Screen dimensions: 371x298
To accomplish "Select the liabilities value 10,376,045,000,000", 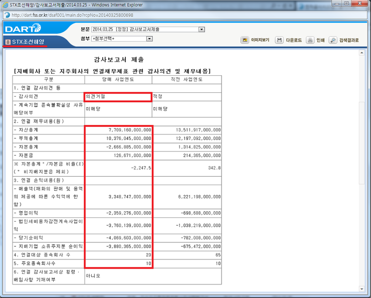I will tap(128, 138).
